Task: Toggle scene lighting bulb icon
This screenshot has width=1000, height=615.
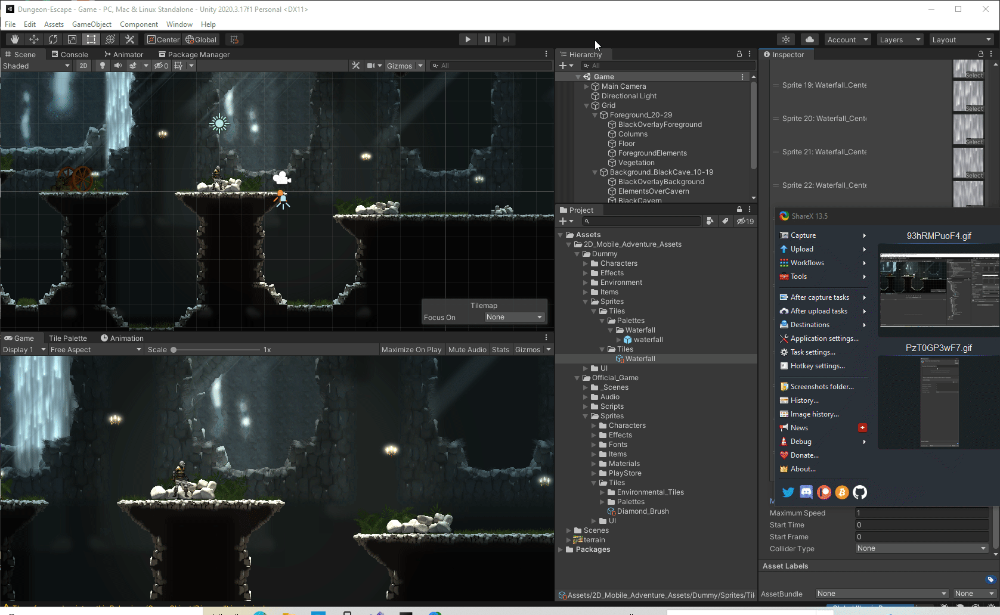Action: (103, 66)
